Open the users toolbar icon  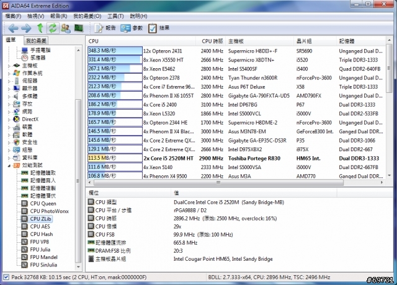(66, 28)
